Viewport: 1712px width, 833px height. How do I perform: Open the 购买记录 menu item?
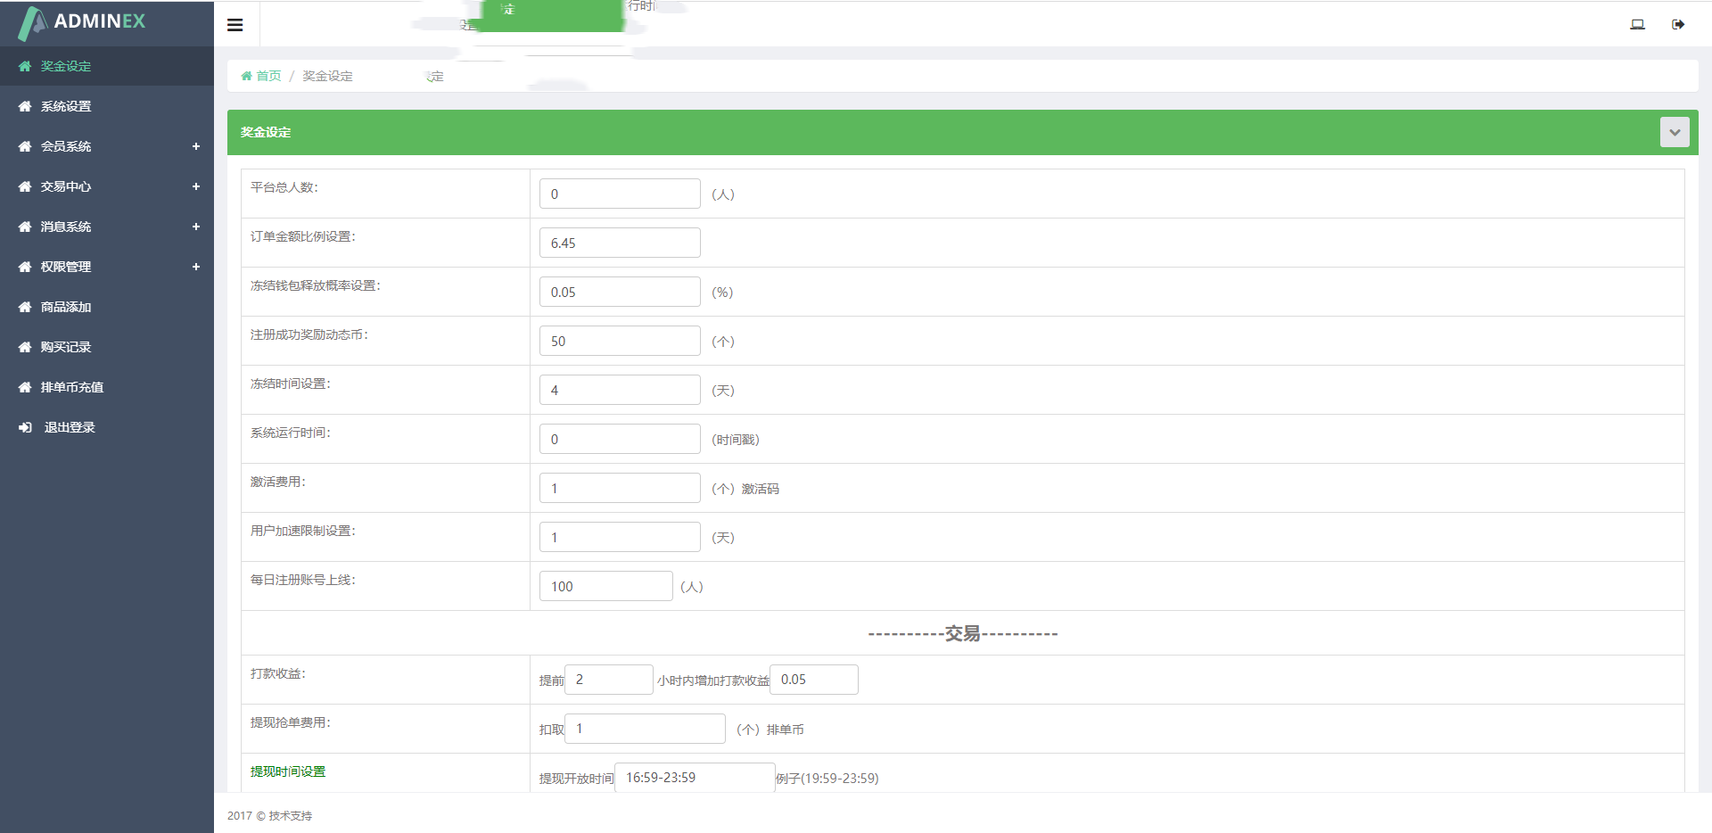tap(66, 347)
